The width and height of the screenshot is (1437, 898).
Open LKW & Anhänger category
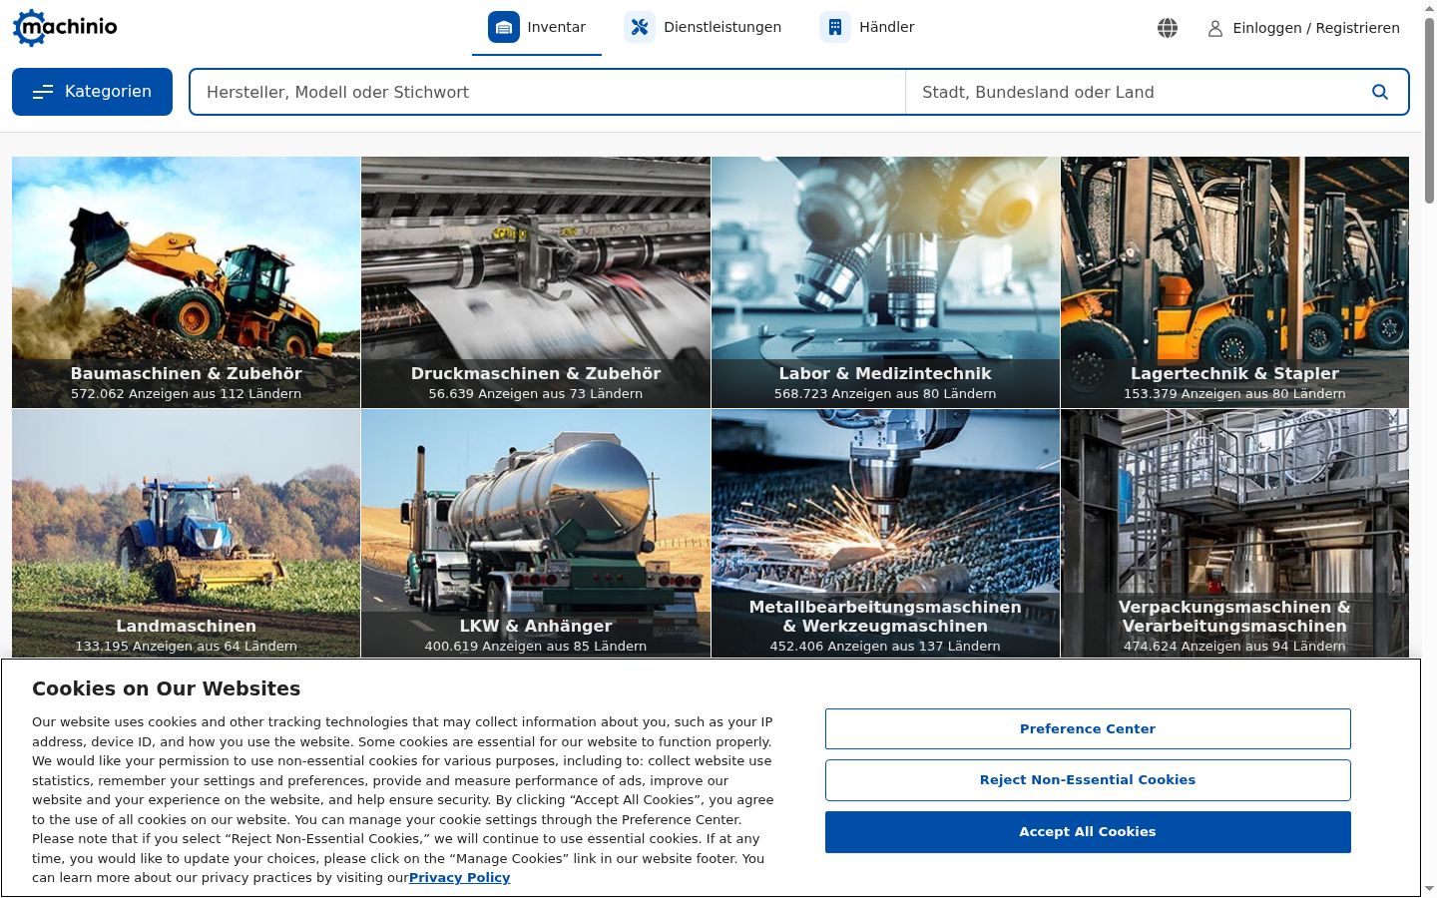pyautogui.click(x=536, y=534)
